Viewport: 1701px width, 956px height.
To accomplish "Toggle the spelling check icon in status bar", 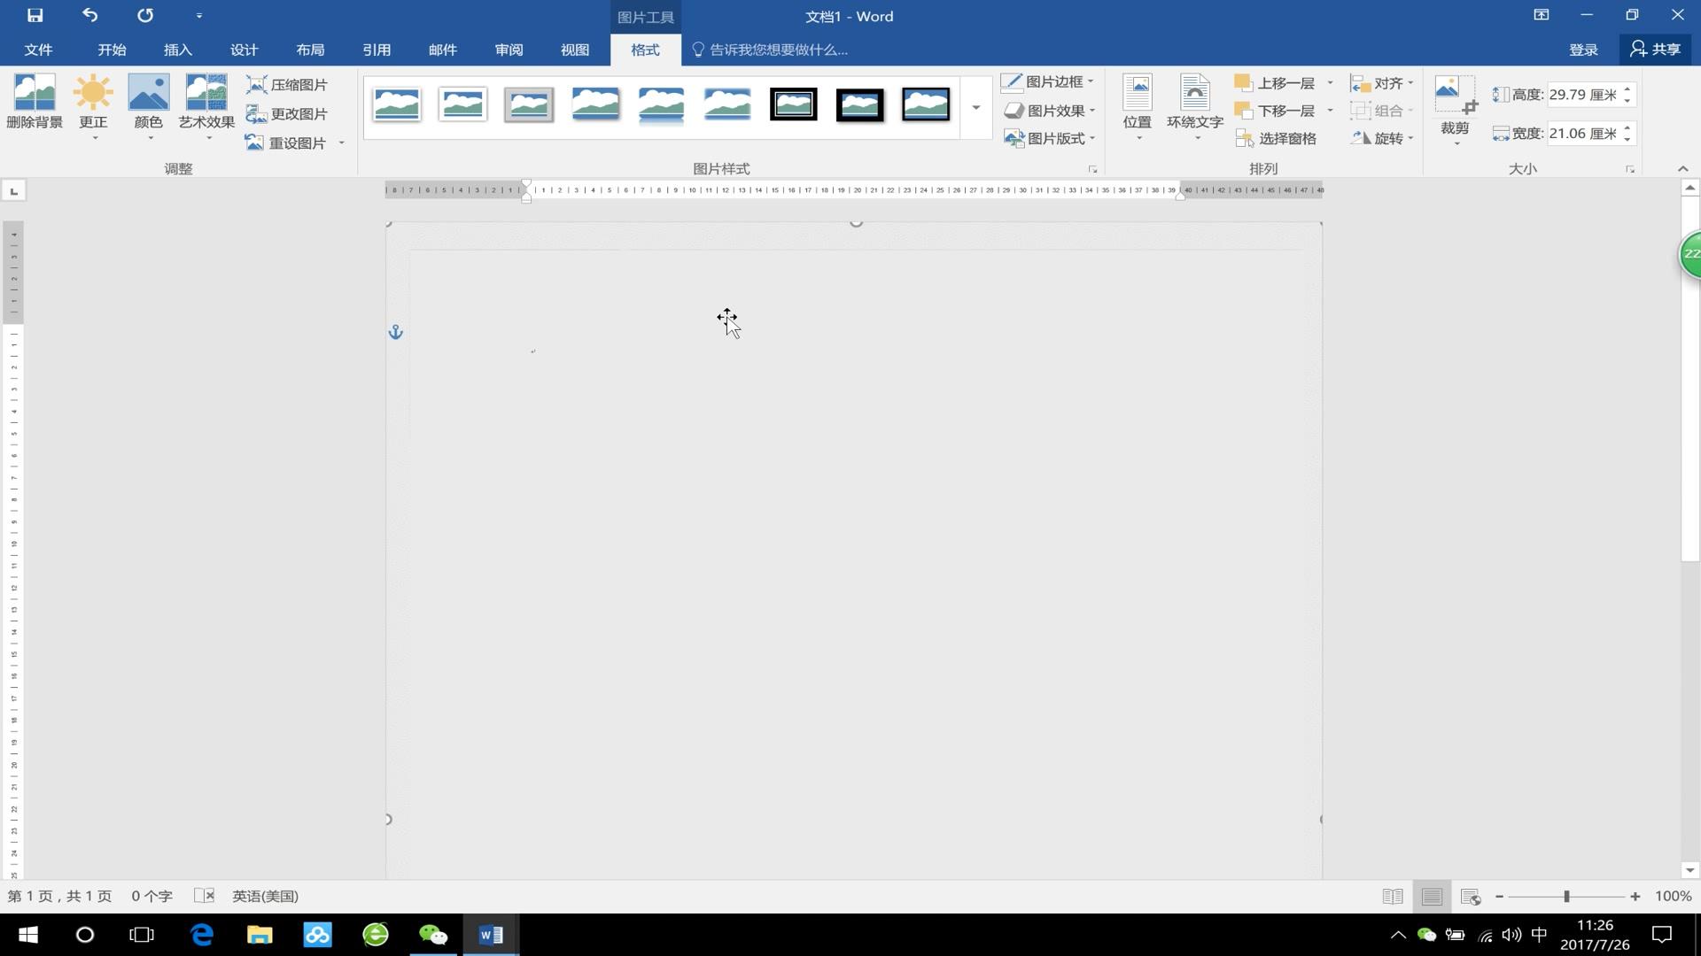I will tap(204, 896).
